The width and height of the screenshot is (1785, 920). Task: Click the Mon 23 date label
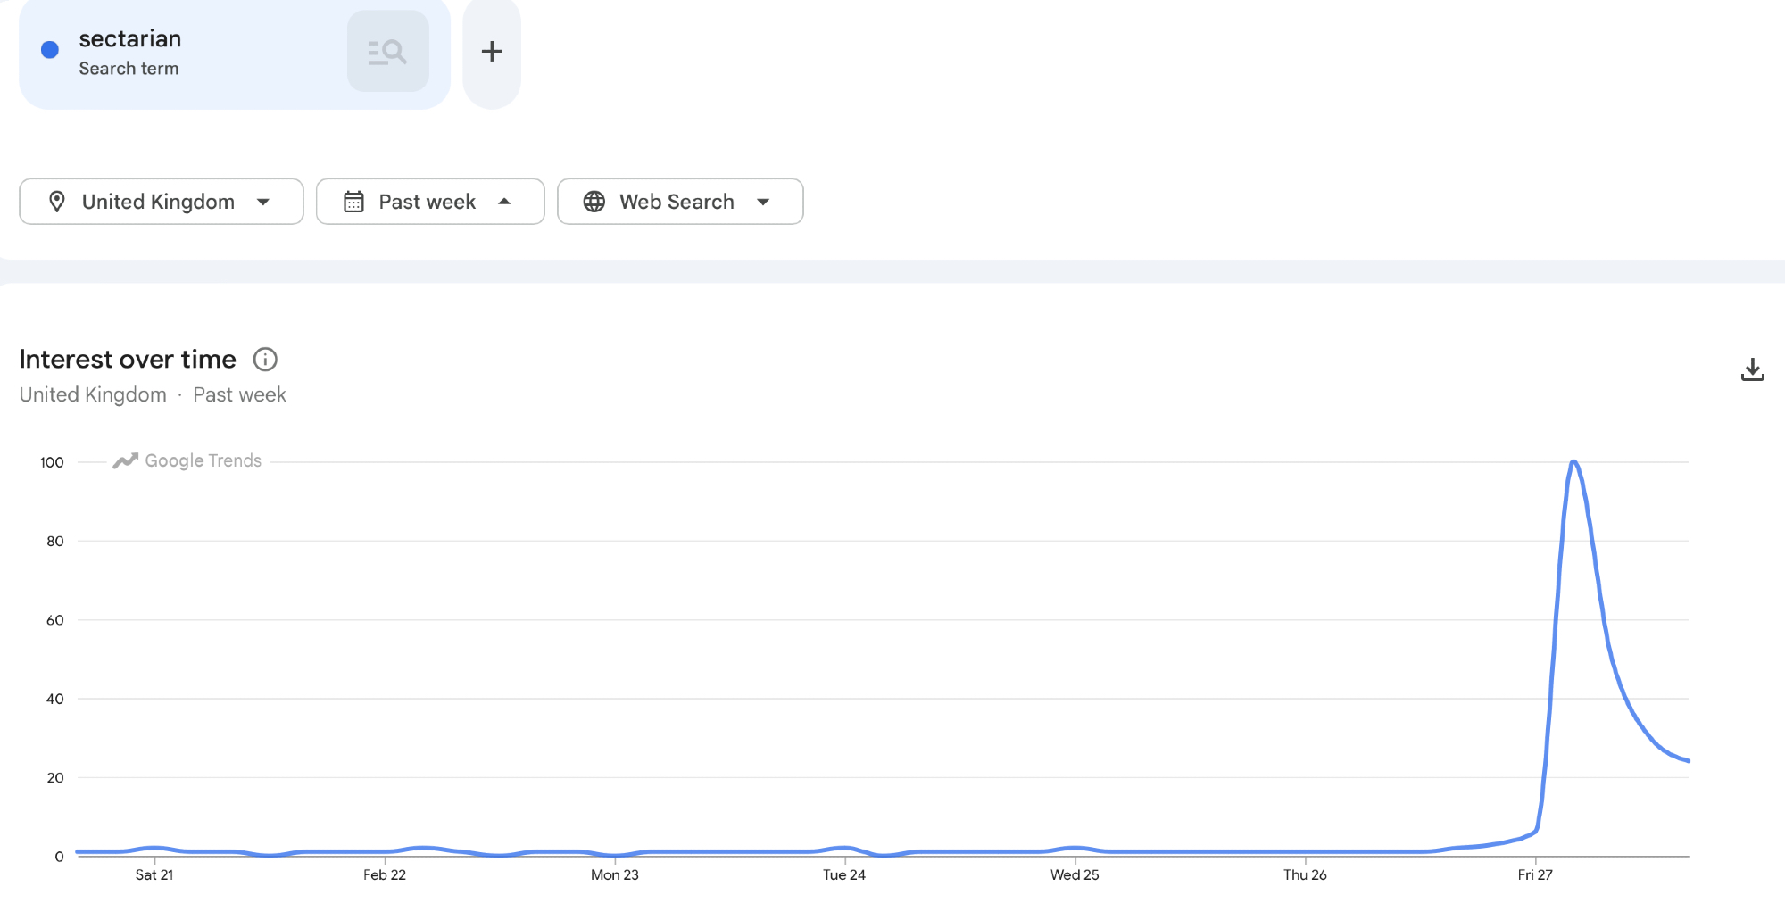pos(615,874)
